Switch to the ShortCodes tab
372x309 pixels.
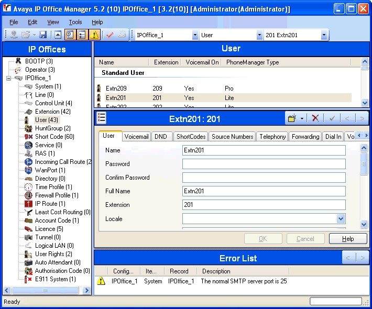click(x=191, y=137)
